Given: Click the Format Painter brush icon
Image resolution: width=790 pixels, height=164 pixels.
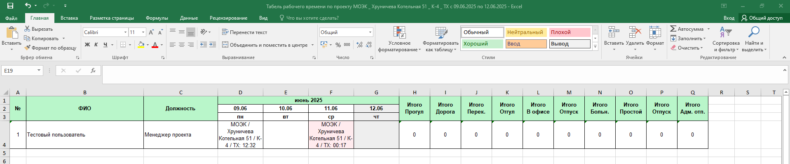Looking at the screenshot, I should point(27,48).
